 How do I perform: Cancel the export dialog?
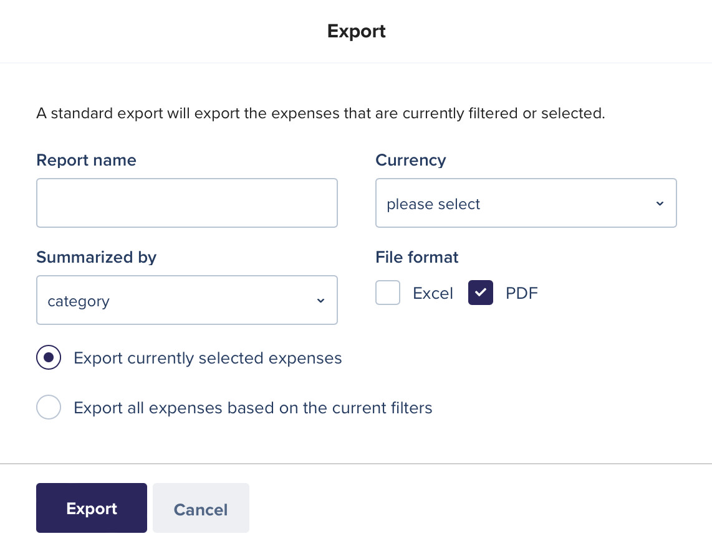point(201,509)
